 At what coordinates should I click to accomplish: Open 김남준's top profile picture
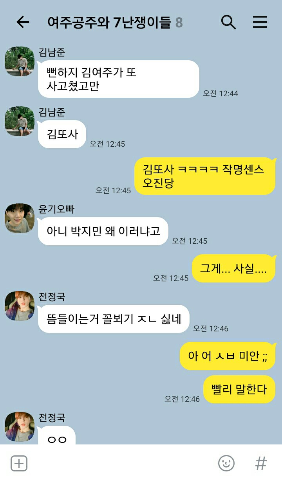(x=20, y=61)
